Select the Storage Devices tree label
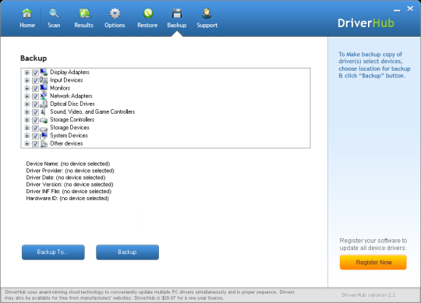This screenshot has height=303, width=421. [x=69, y=128]
